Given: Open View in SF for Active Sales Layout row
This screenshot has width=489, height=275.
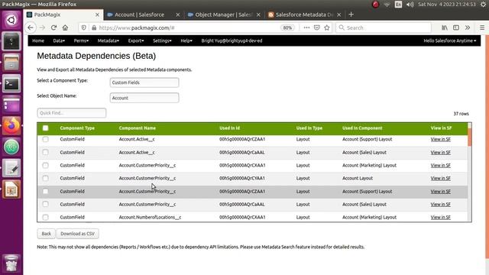Looking at the screenshot, I should (440, 153).
